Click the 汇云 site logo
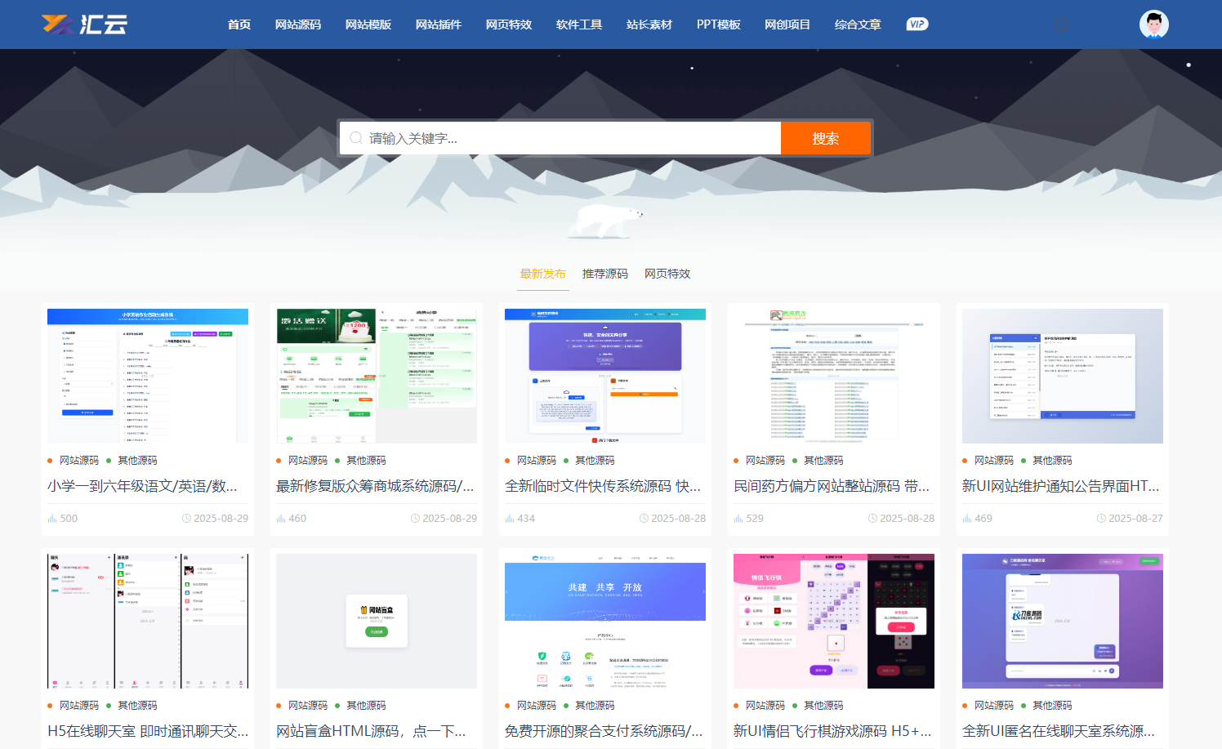 pos(85,25)
